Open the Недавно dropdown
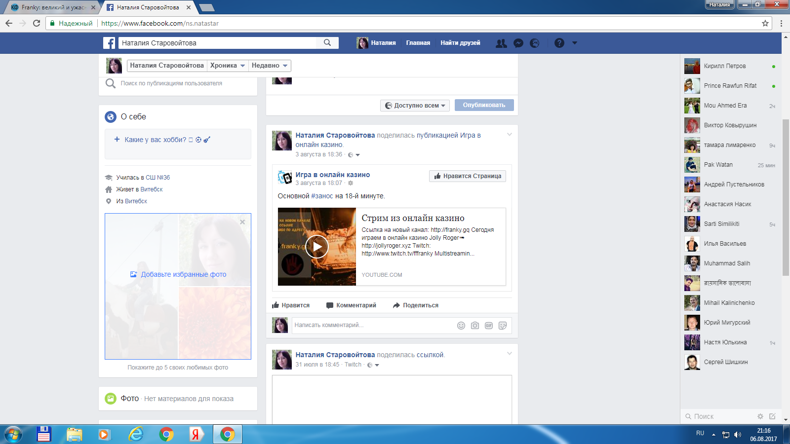790x444 pixels. pyautogui.click(x=269, y=66)
